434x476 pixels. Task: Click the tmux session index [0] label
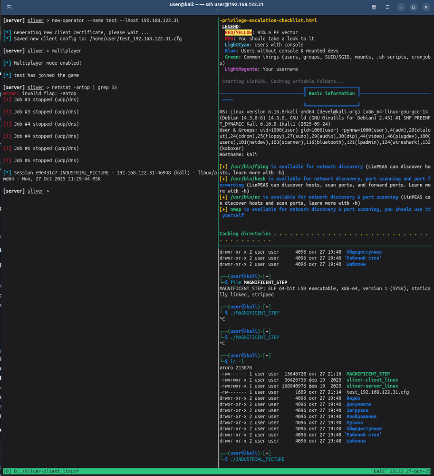(7, 471)
